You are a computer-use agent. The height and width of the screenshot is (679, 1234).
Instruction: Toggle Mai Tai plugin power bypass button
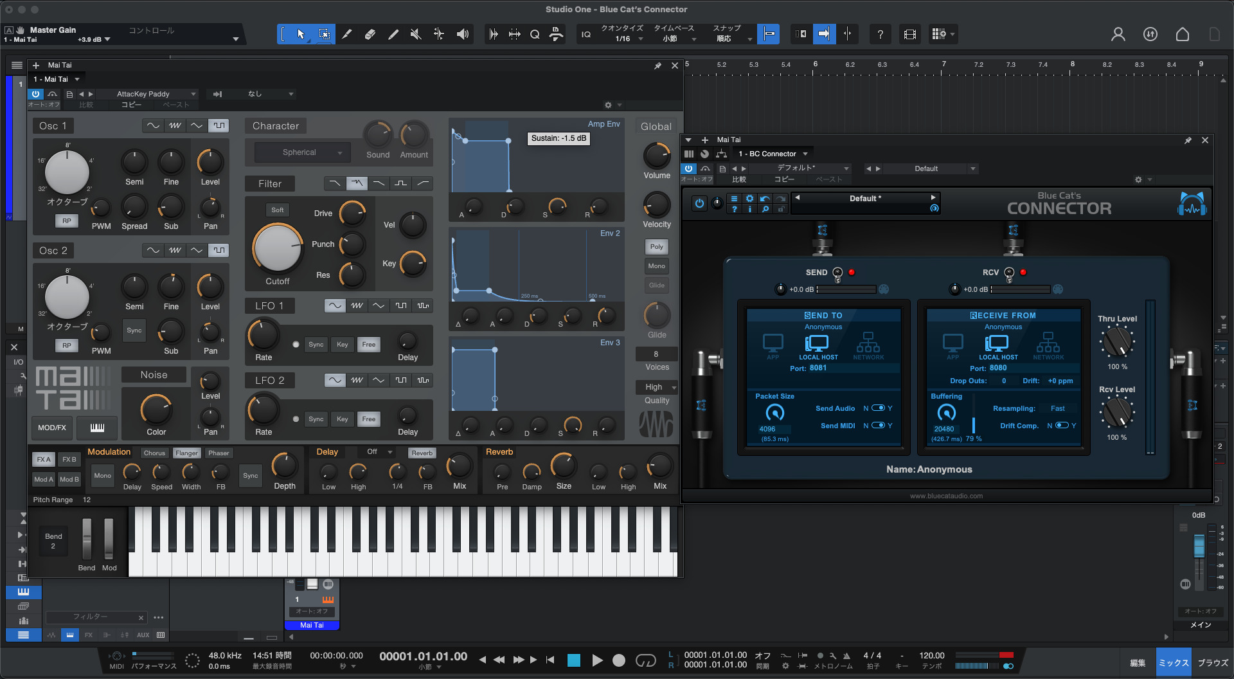[x=35, y=94]
